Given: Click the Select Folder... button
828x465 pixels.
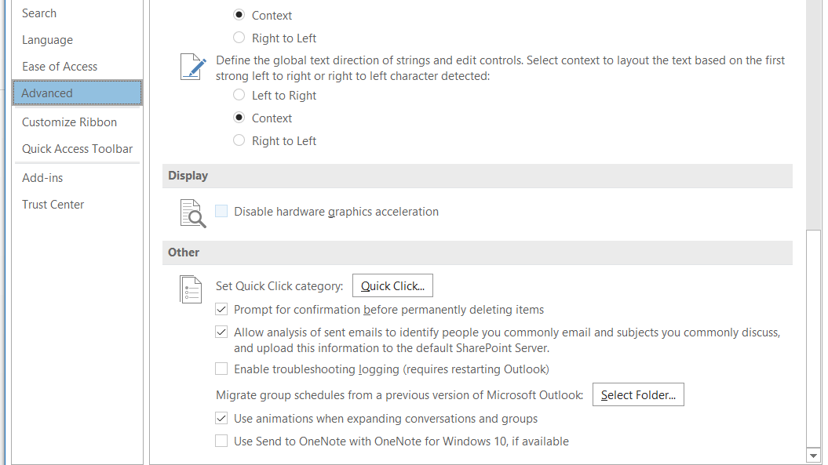Looking at the screenshot, I should tap(638, 395).
